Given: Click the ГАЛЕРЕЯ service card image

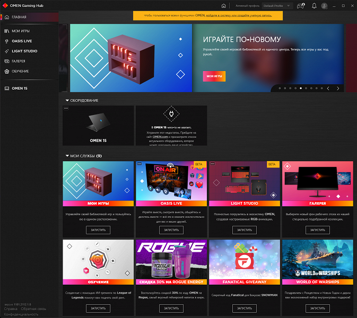Looking at the screenshot, I should [x=318, y=181].
